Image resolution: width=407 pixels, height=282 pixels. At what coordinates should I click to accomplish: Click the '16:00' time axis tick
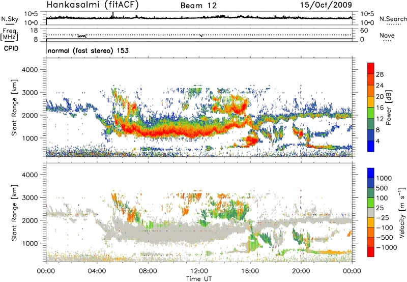coord(250,271)
